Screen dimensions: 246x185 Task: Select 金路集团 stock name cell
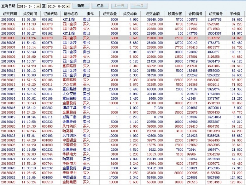click(x=69, y=182)
